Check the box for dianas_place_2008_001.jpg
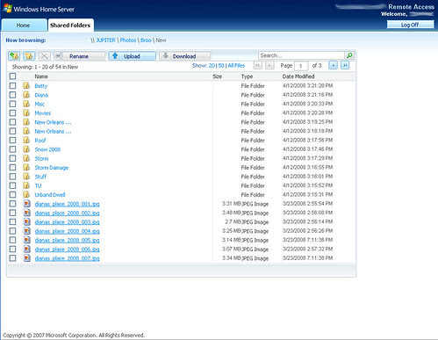Viewport: 438px width, 340px height. point(12,204)
